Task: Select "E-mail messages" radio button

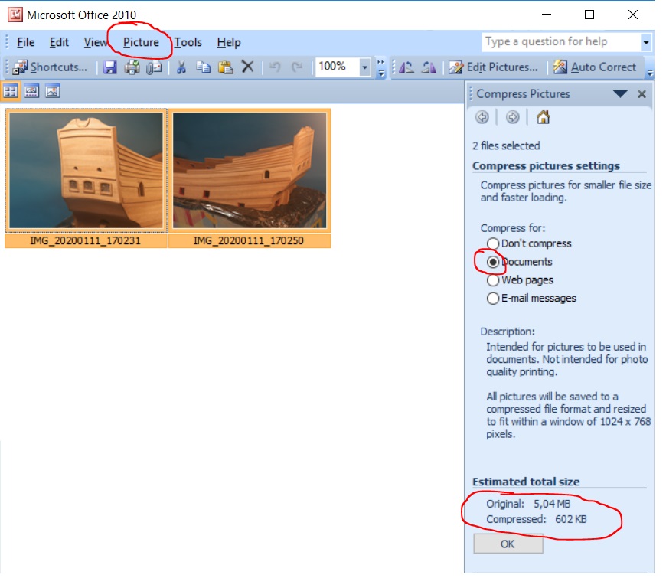Action: [493, 299]
